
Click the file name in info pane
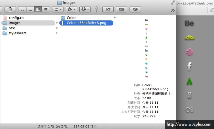155,87
